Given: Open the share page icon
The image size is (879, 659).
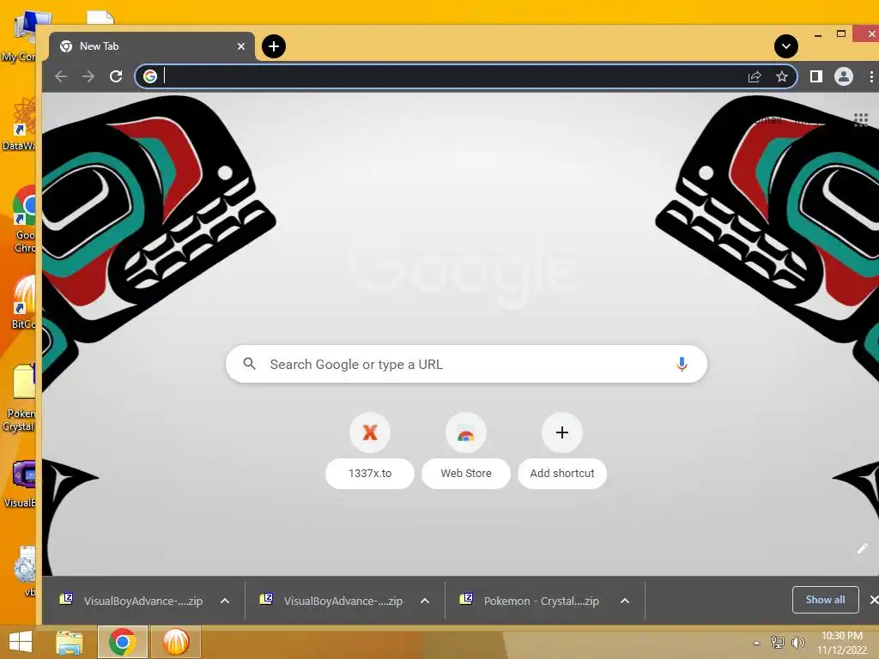Looking at the screenshot, I should (755, 76).
